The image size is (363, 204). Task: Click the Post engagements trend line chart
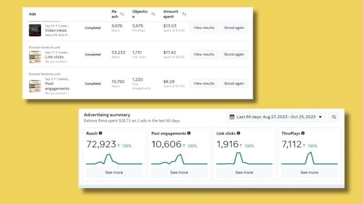(x=179, y=159)
